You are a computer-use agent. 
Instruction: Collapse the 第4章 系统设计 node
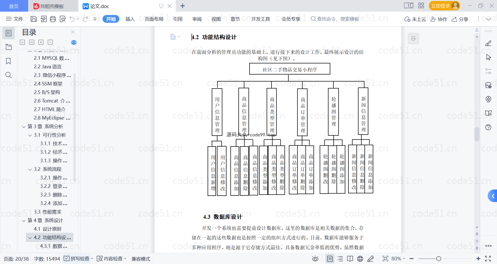[24, 221]
